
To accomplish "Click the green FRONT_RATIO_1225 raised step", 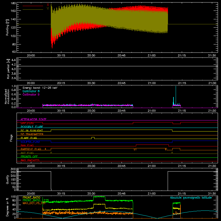I will pos(99,197).
